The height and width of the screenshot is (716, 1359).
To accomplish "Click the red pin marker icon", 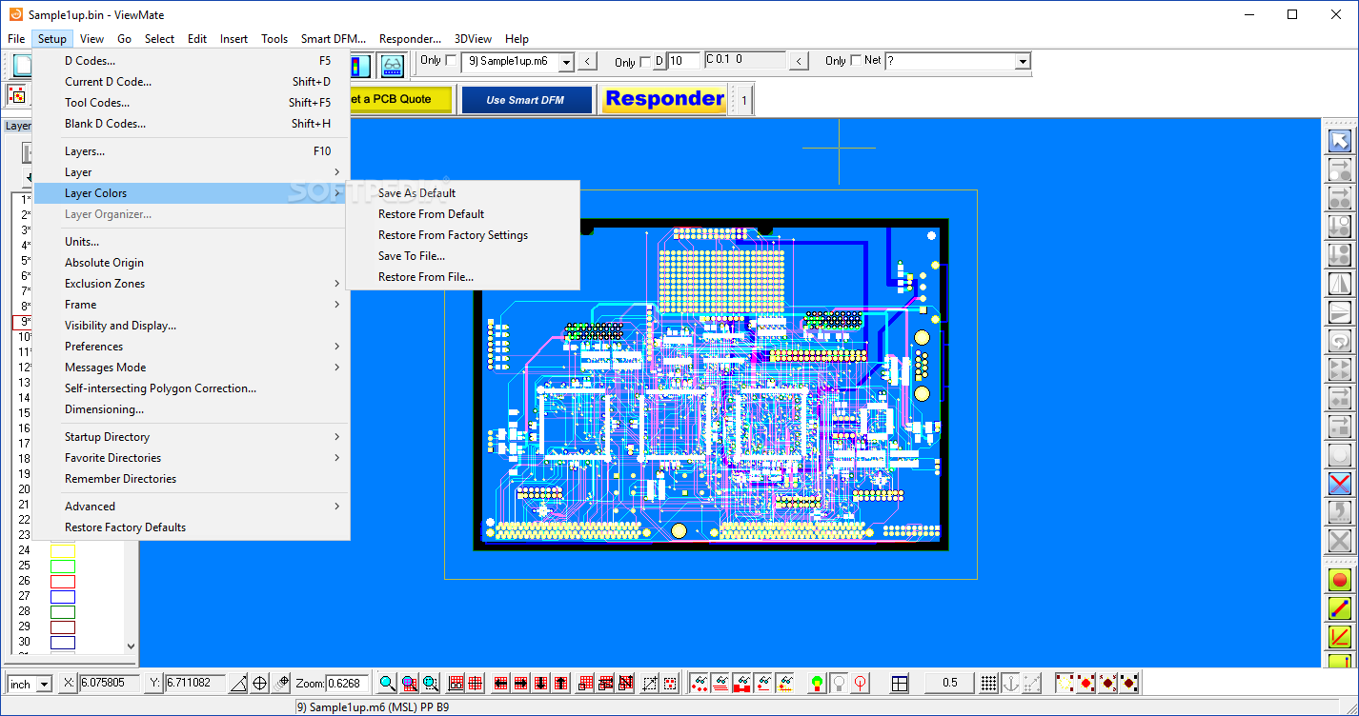I will 861,683.
